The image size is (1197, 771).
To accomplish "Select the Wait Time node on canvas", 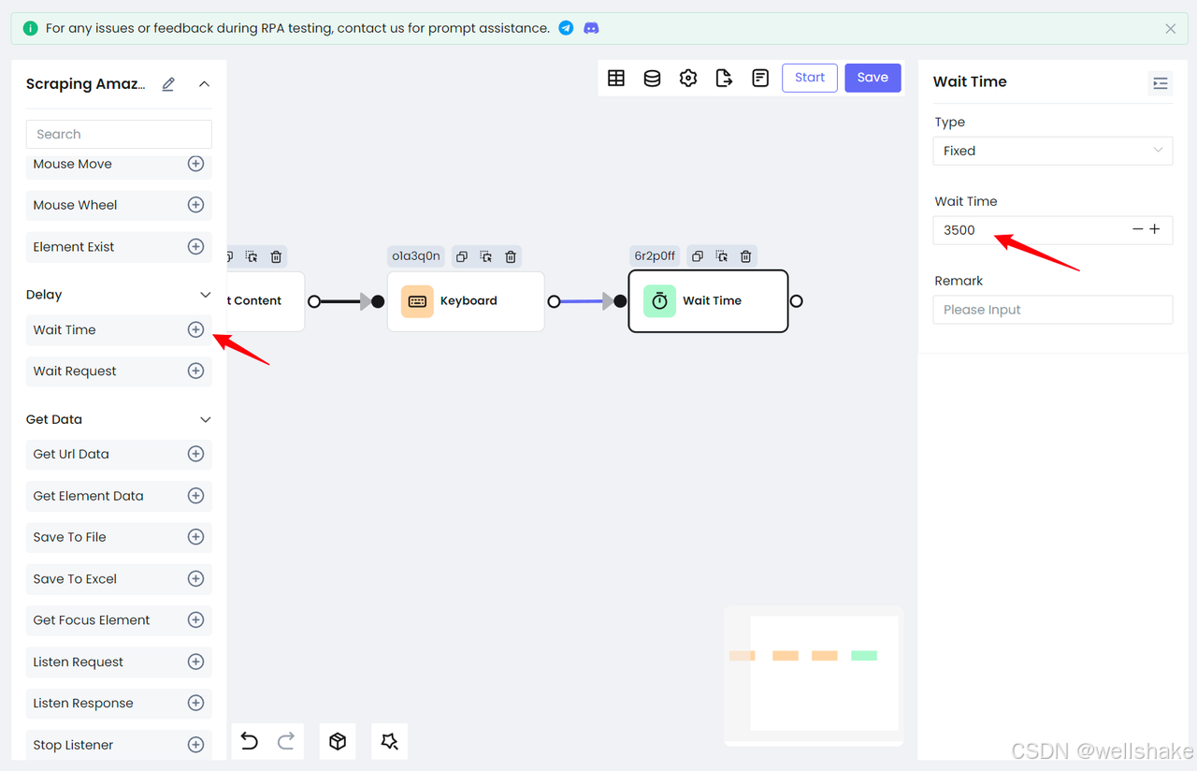I will [708, 301].
